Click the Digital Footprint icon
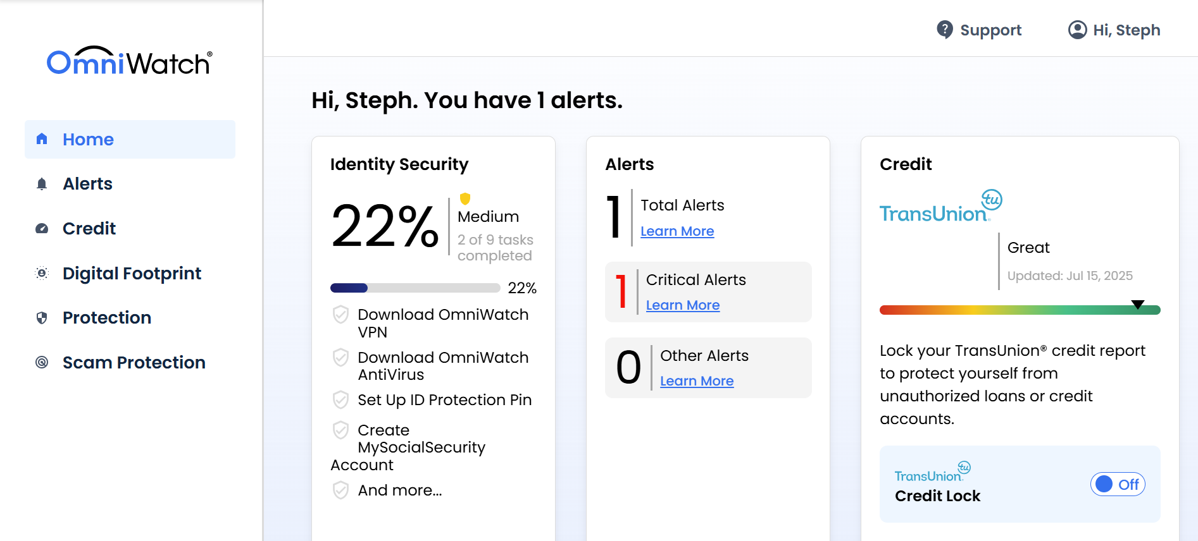This screenshot has width=1198, height=541. [x=42, y=273]
